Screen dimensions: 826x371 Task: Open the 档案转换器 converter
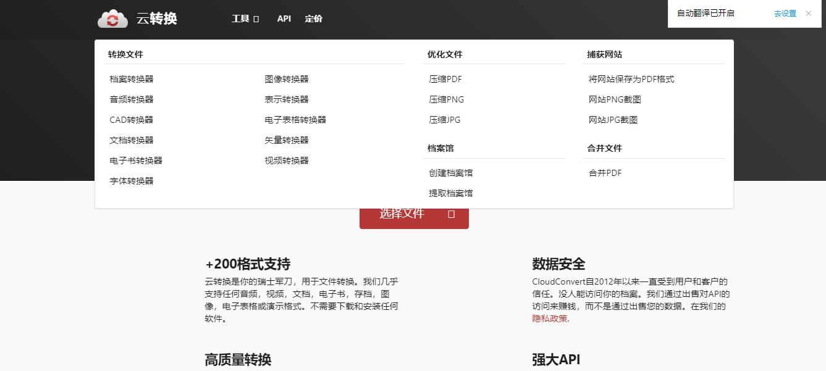(132, 78)
